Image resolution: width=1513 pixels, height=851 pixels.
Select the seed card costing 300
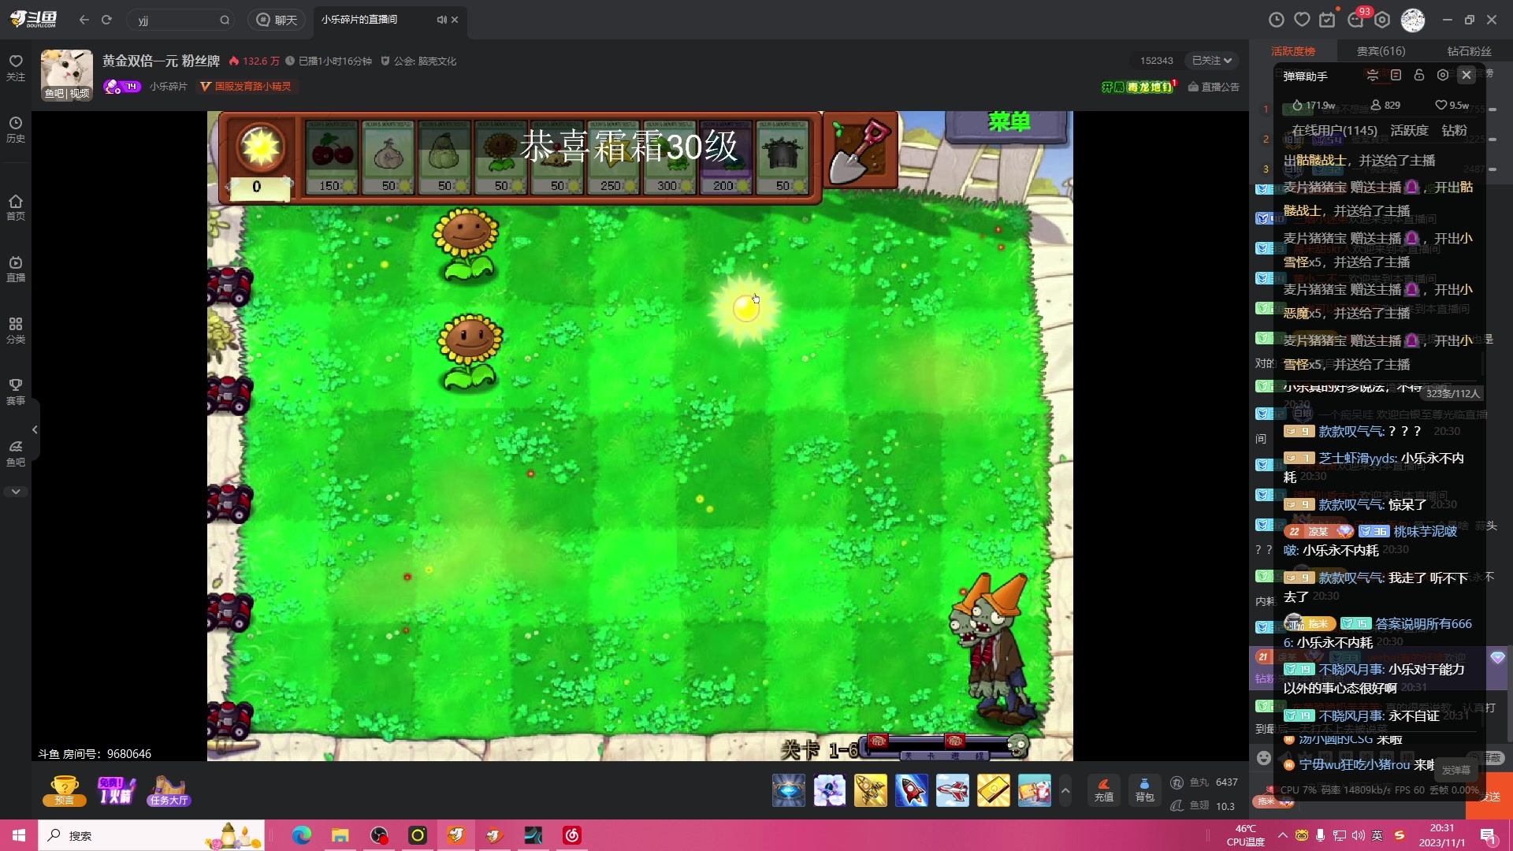pos(670,157)
